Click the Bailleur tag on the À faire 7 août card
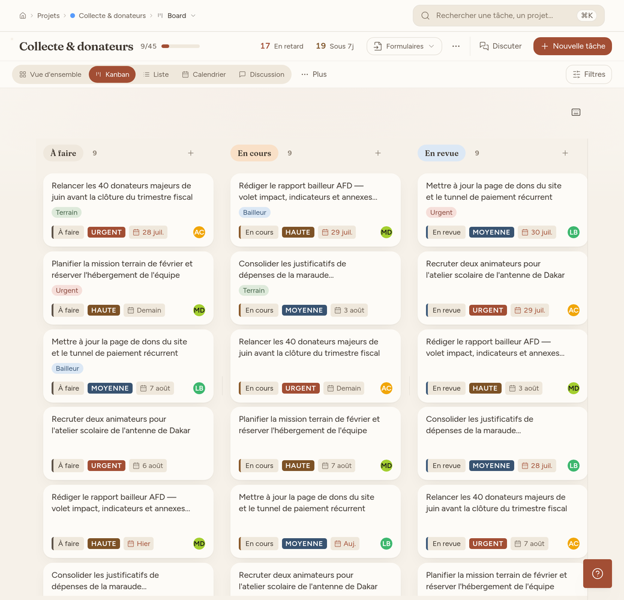Viewport: 624px width, 600px height. pos(67,368)
